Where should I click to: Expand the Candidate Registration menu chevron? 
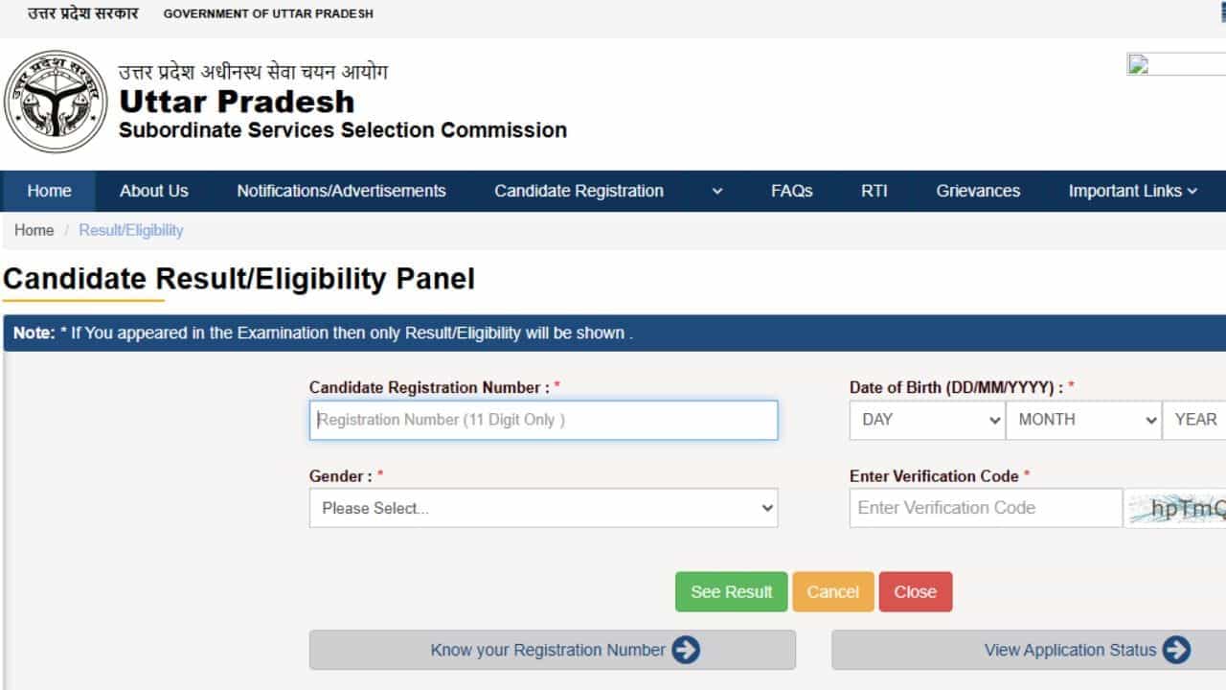pos(717,192)
